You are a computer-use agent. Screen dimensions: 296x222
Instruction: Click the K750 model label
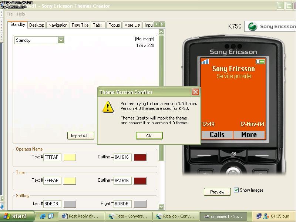click(x=235, y=26)
